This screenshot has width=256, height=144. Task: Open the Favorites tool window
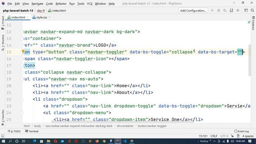click(x=3, y=118)
